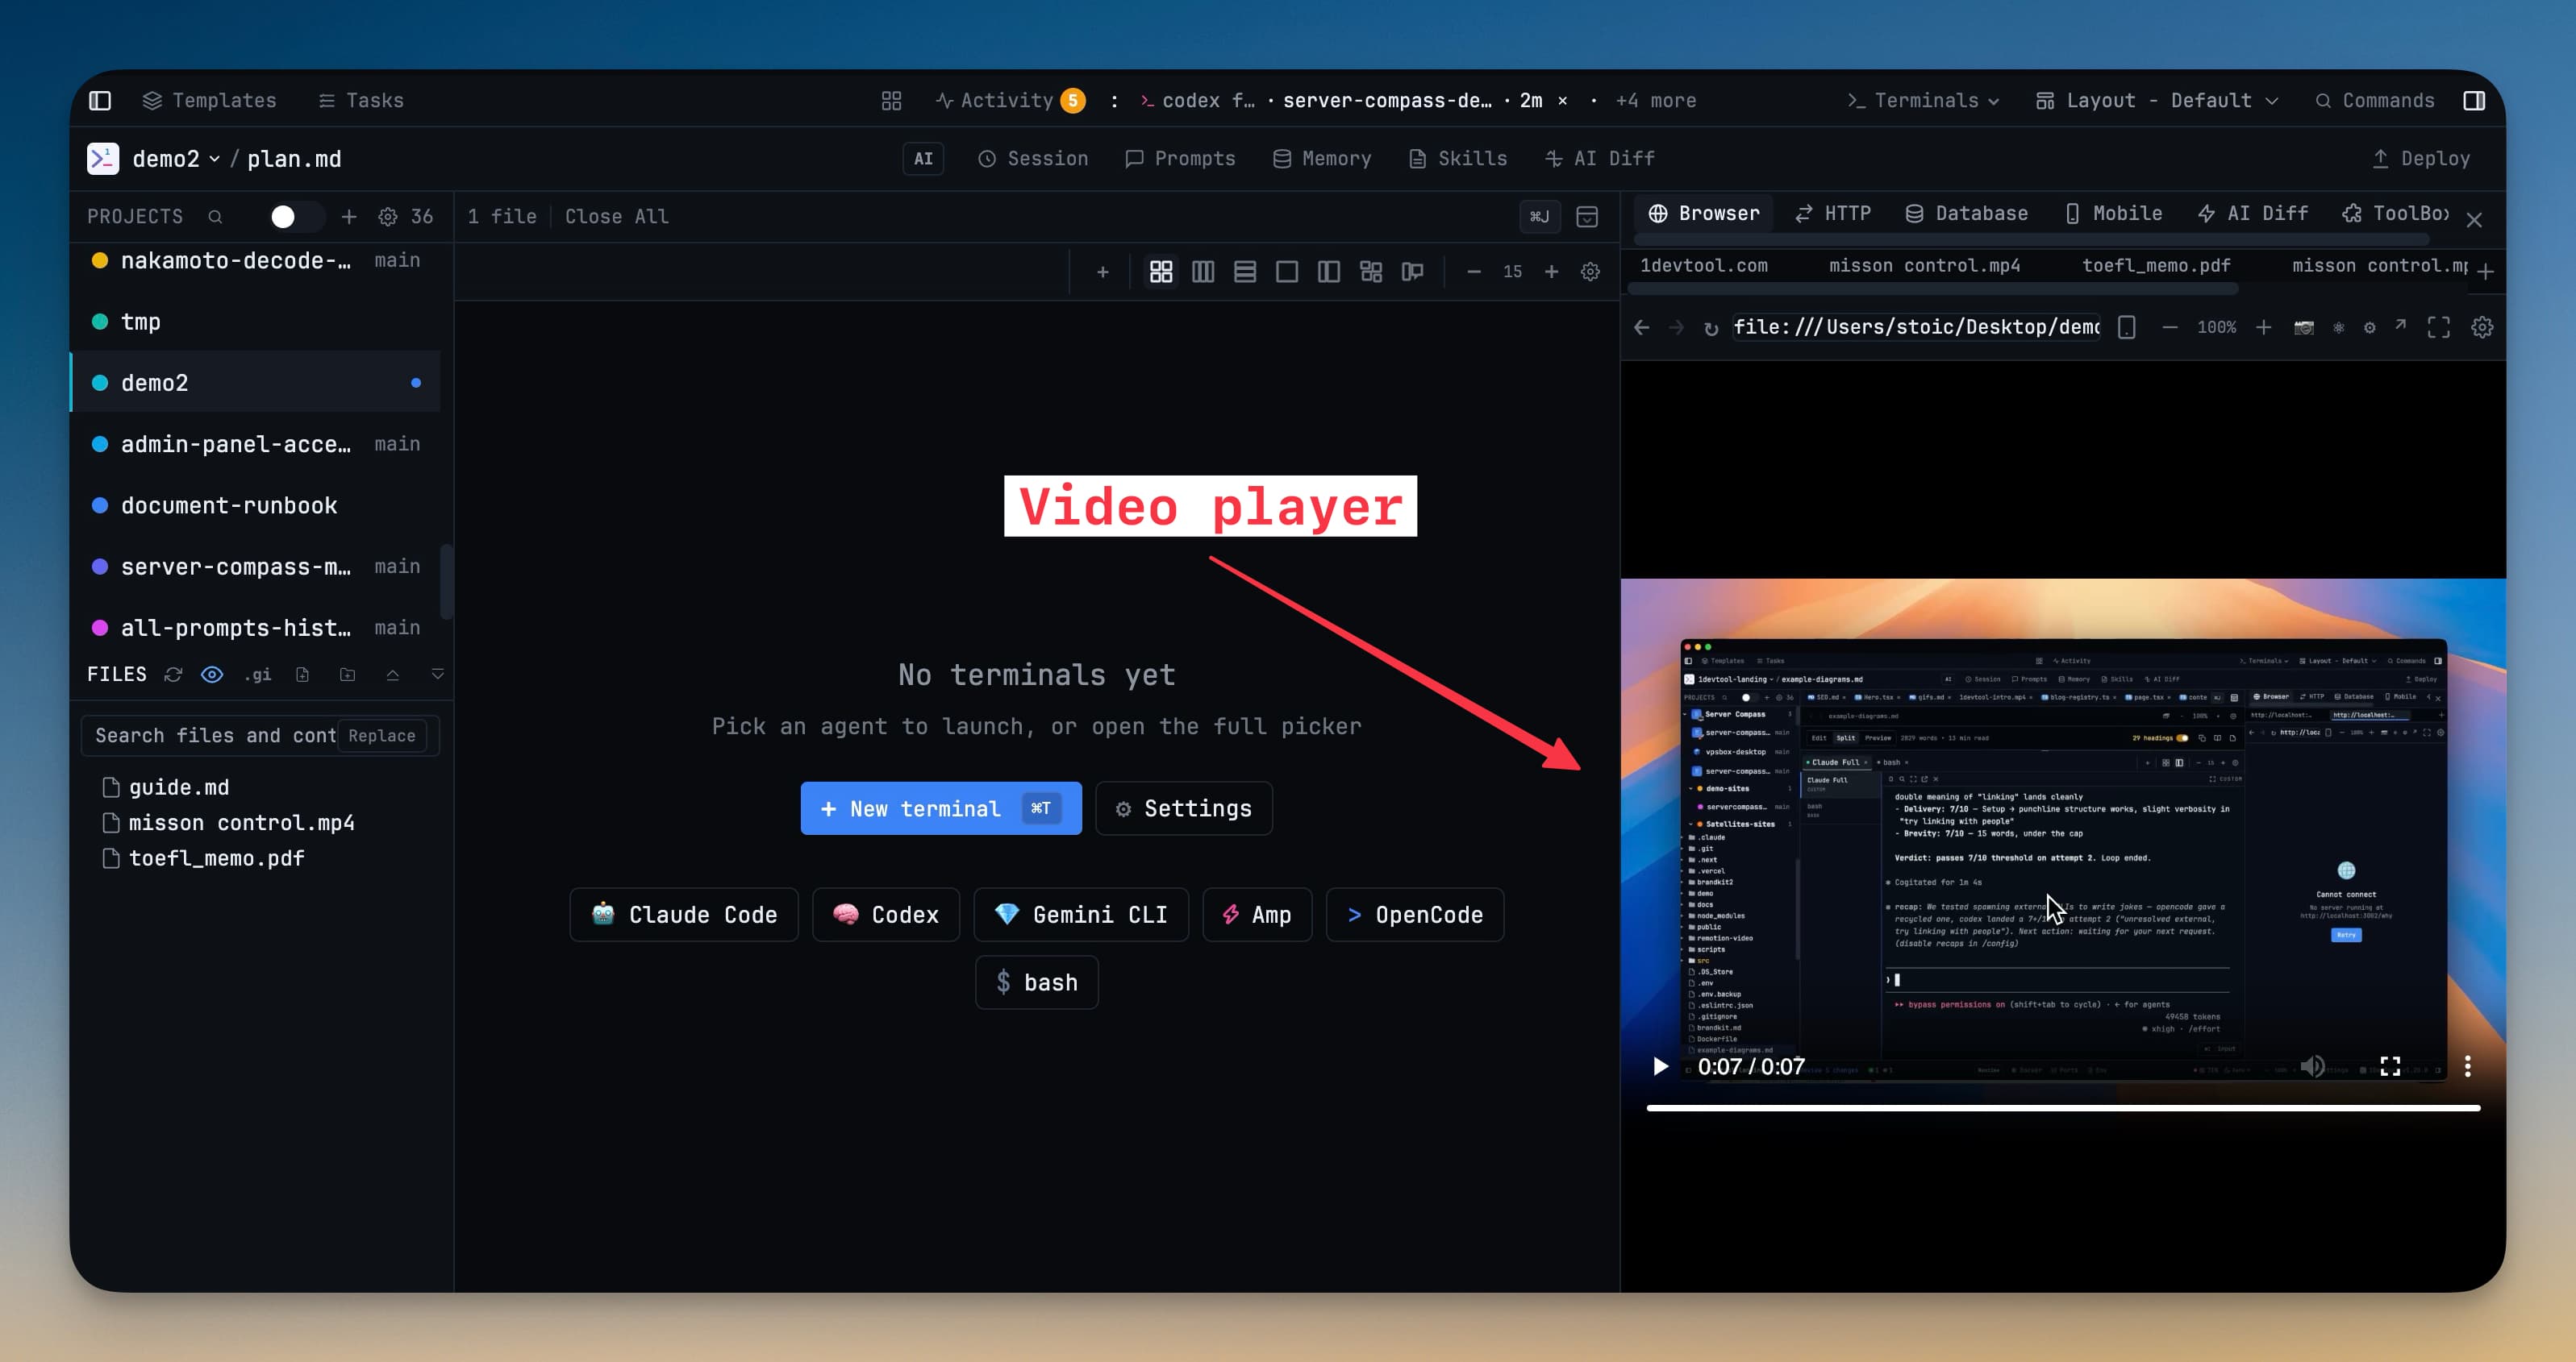Collapse all folders with up chevron in FILES
2576x1362 pixels.
pyautogui.click(x=392, y=675)
